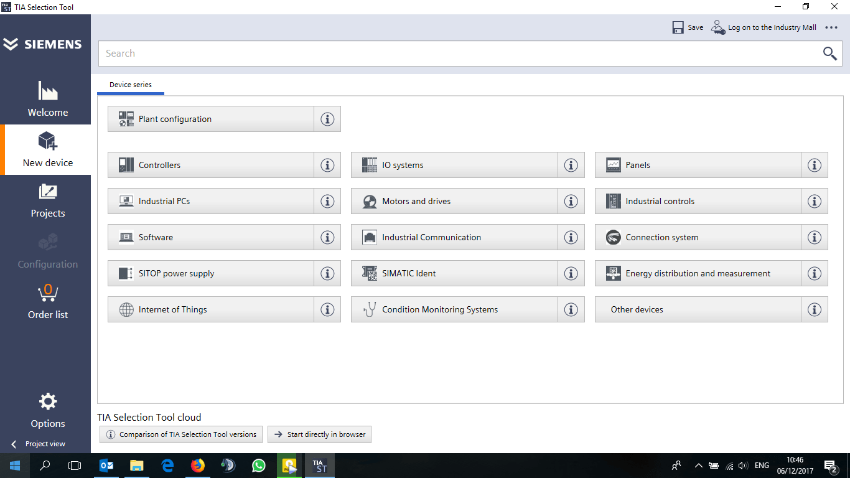Show info for Industrial controls
850x478 pixels.
(x=815, y=201)
